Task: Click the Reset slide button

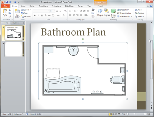Action: pyautogui.click(x=26, y=13)
